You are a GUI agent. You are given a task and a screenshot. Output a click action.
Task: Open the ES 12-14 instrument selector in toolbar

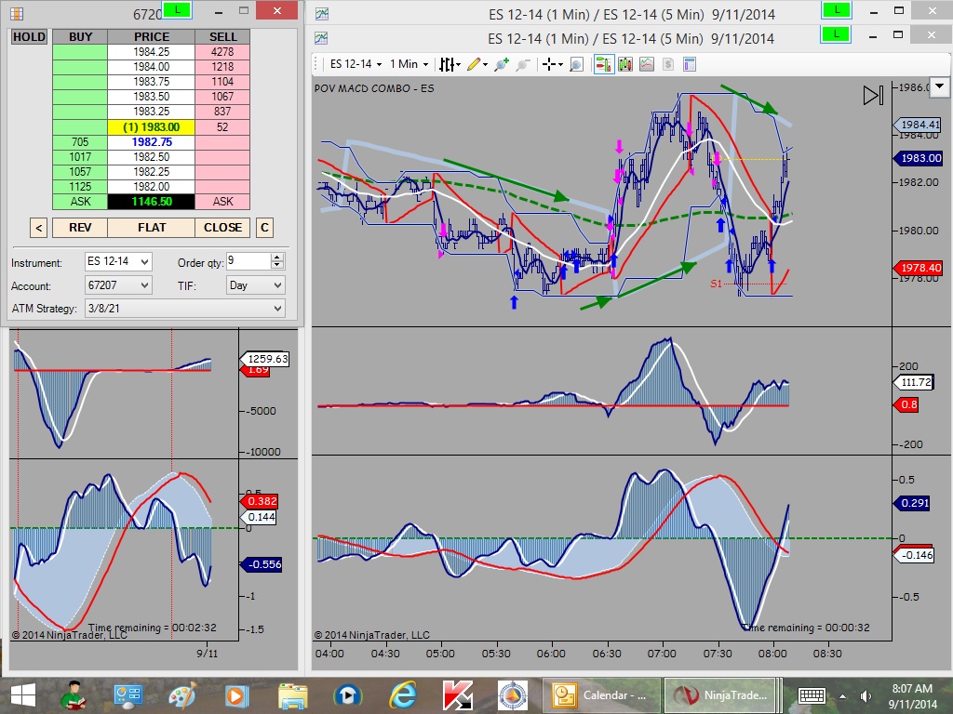(356, 64)
